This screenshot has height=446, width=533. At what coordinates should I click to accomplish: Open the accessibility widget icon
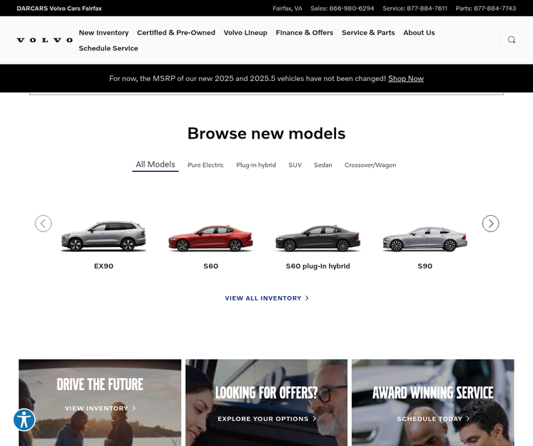pyautogui.click(x=24, y=420)
